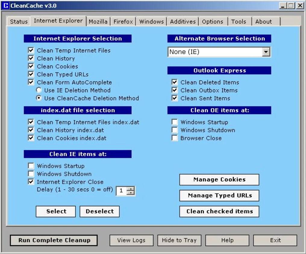Image resolution: width=306 pixels, height=254 pixels.
Task: Click the None (IE) combo box
Action: (219, 52)
